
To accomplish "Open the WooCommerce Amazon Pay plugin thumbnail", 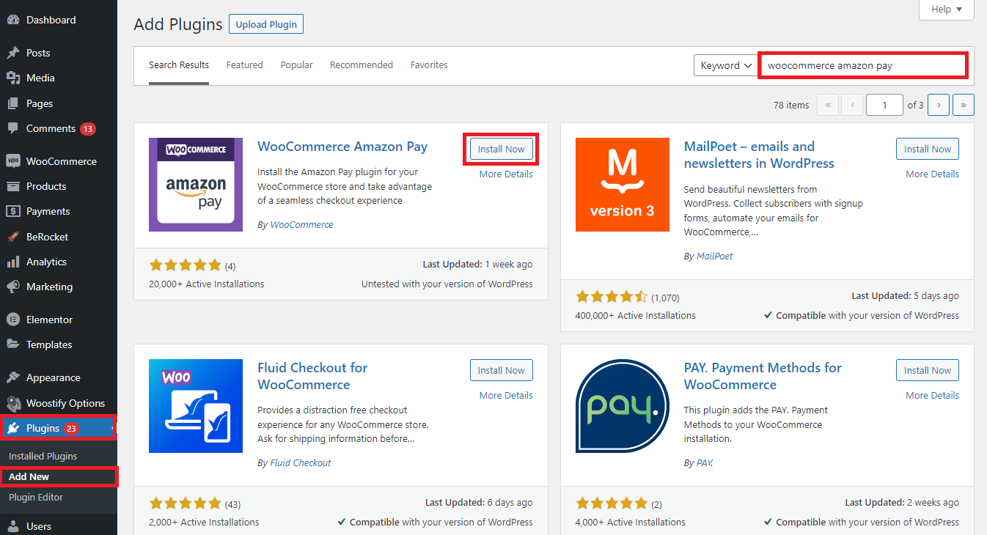I will pyautogui.click(x=196, y=185).
